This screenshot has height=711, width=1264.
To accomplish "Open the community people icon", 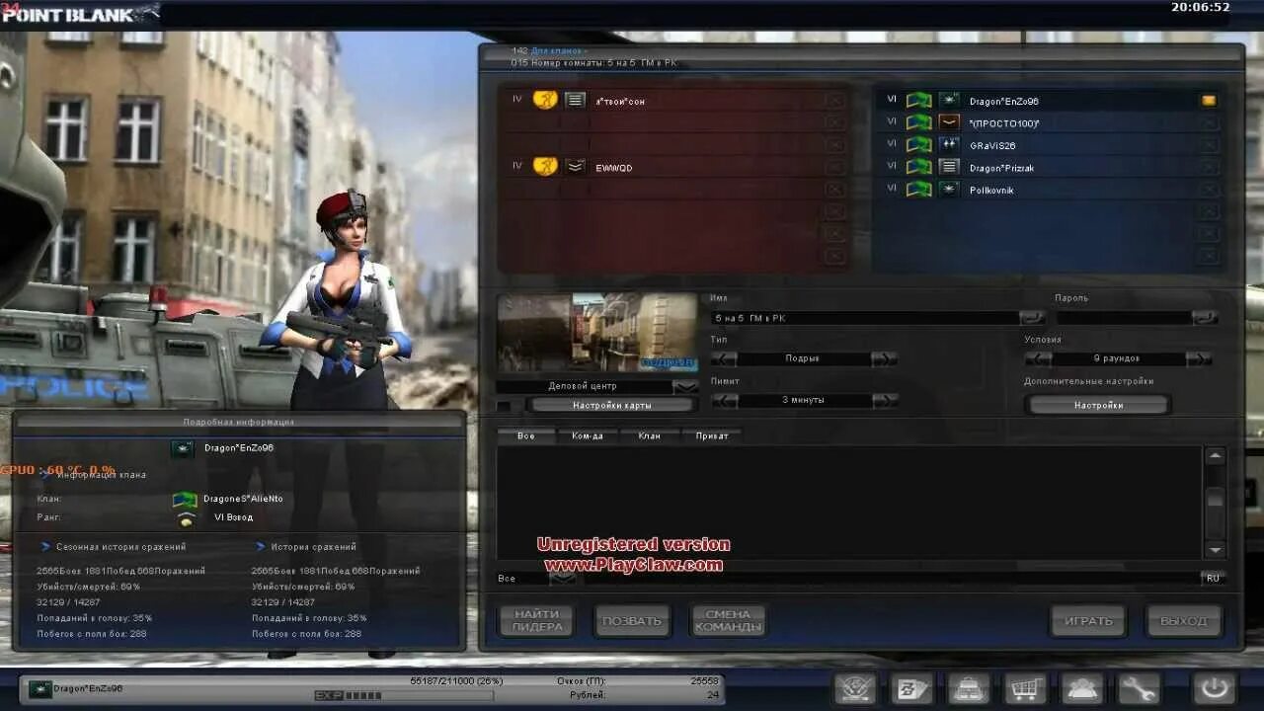I will [1082, 688].
